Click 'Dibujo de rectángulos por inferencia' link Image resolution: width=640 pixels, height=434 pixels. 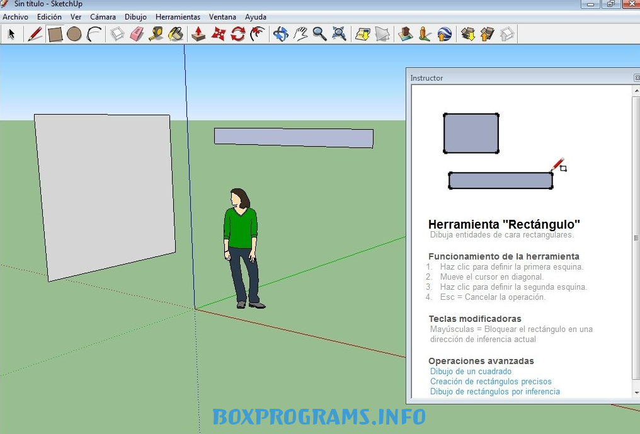click(494, 392)
